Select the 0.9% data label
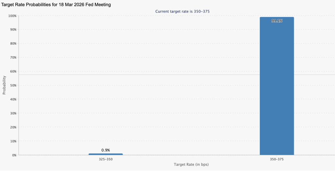Viewport: 335px width, 171px height. 106,150
